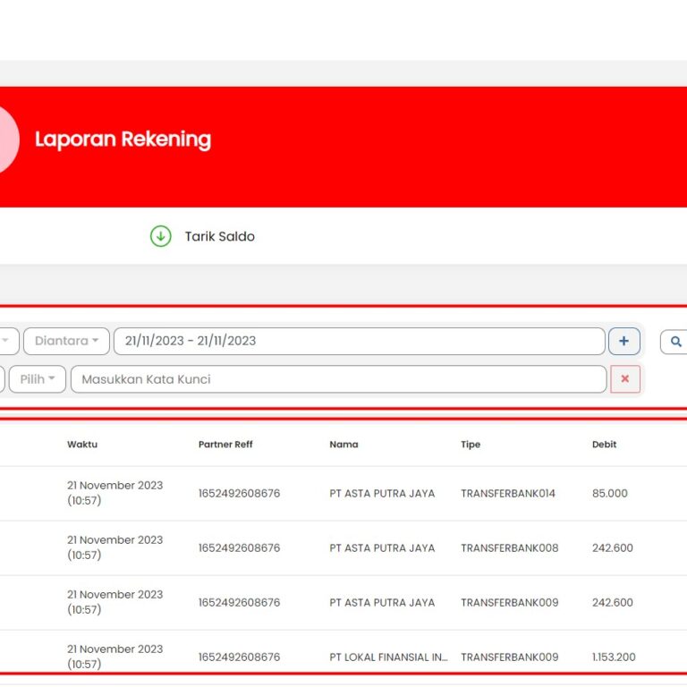This screenshot has width=687, height=687.
Task: Click the green Tarik Saldo download icon
Action: (x=160, y=236)
